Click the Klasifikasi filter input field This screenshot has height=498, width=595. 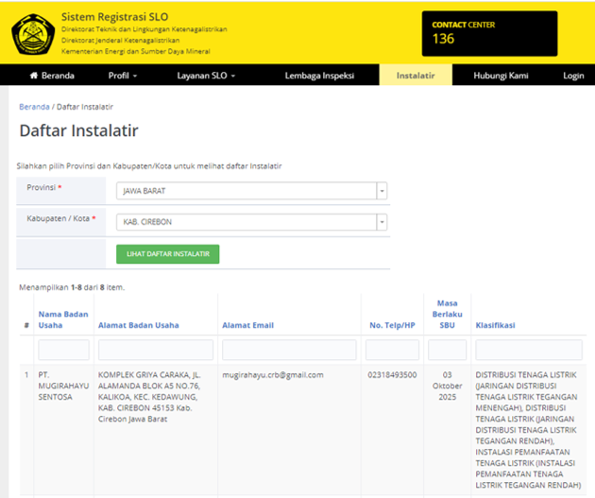(528, 350)
